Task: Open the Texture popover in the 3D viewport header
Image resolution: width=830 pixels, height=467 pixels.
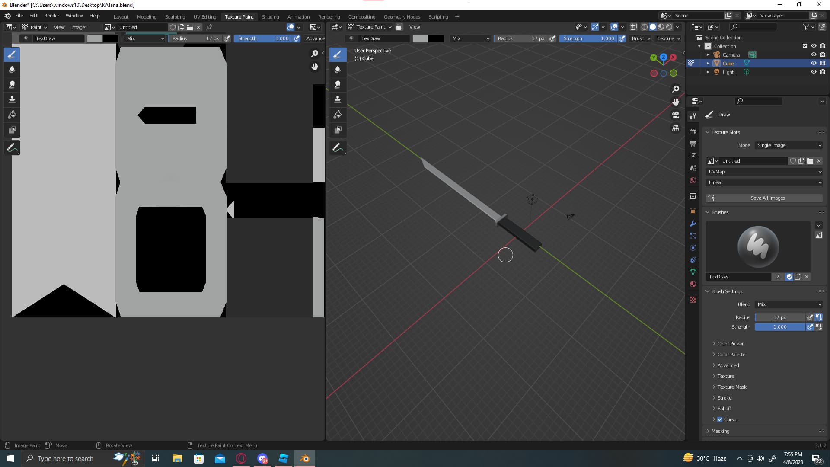Action: click(668, 38)
